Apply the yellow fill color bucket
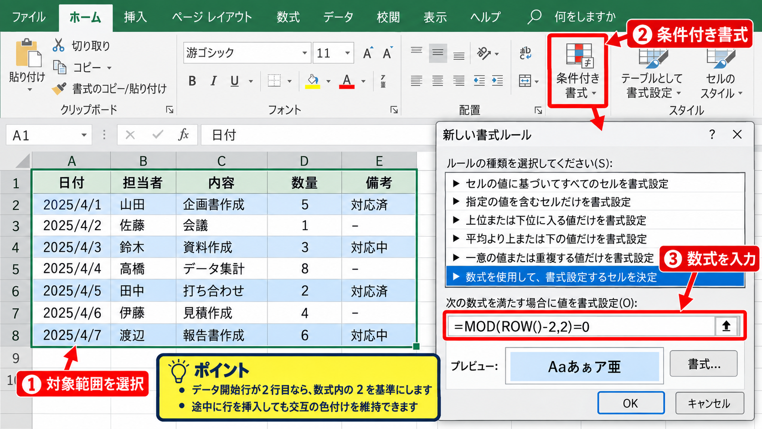 pyautogui.click(x=313, y=81)
